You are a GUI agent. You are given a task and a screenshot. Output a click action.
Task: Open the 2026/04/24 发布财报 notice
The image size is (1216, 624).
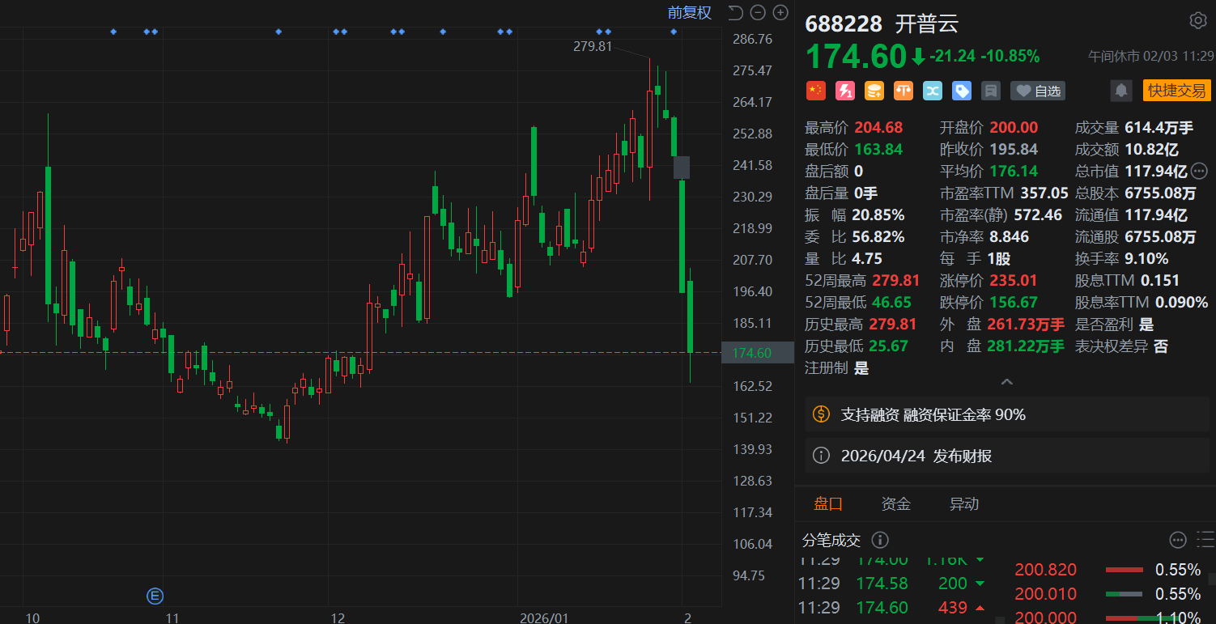coord(916,456)
